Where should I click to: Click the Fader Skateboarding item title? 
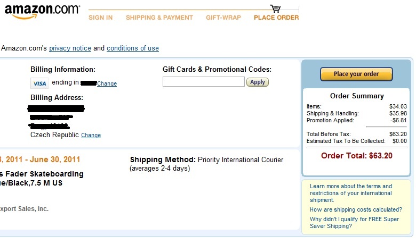click(42, 174)
